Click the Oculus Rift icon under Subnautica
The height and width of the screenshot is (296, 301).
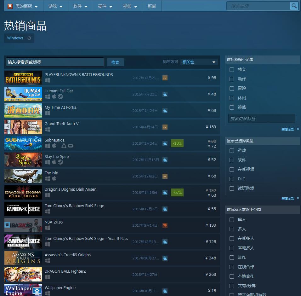click(x=71, y=146)
